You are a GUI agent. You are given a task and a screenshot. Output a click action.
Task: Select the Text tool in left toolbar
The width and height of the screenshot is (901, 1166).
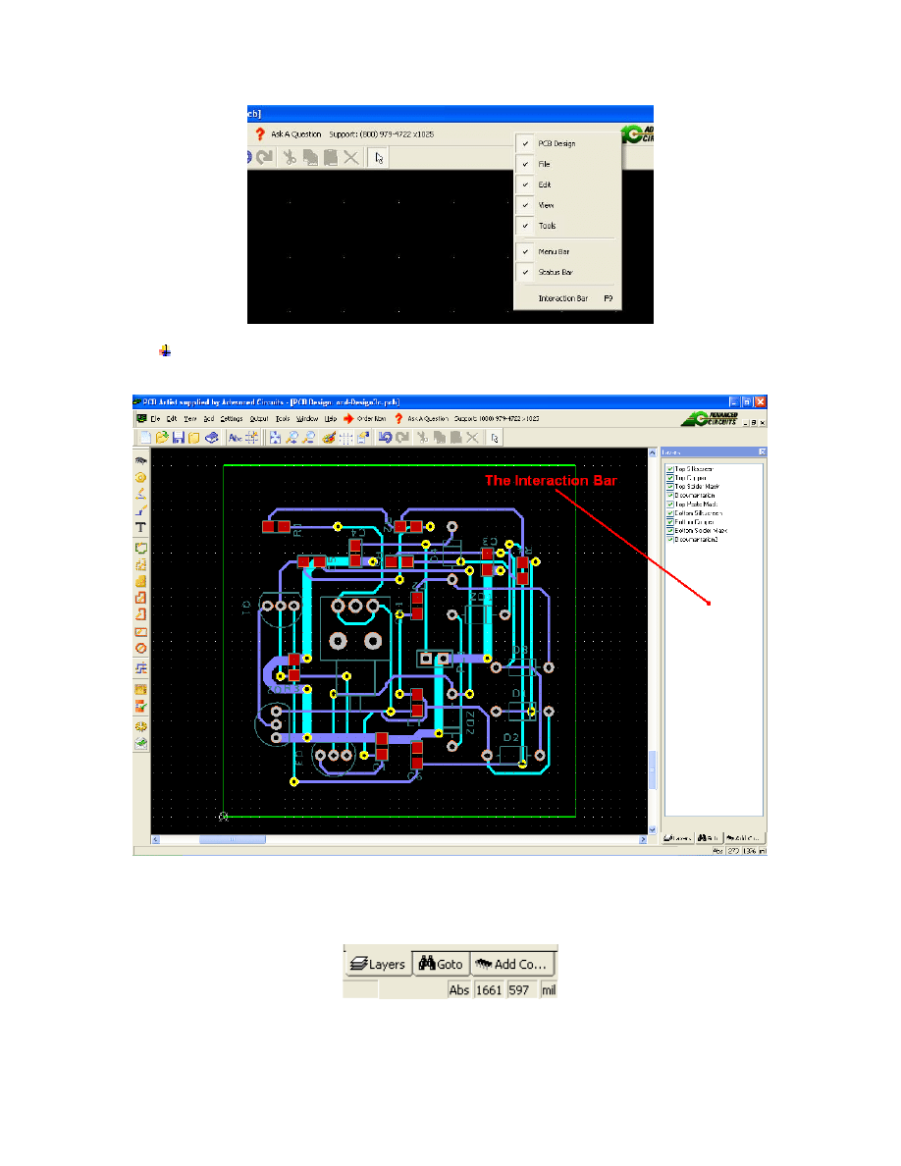[x=141, y=528]
